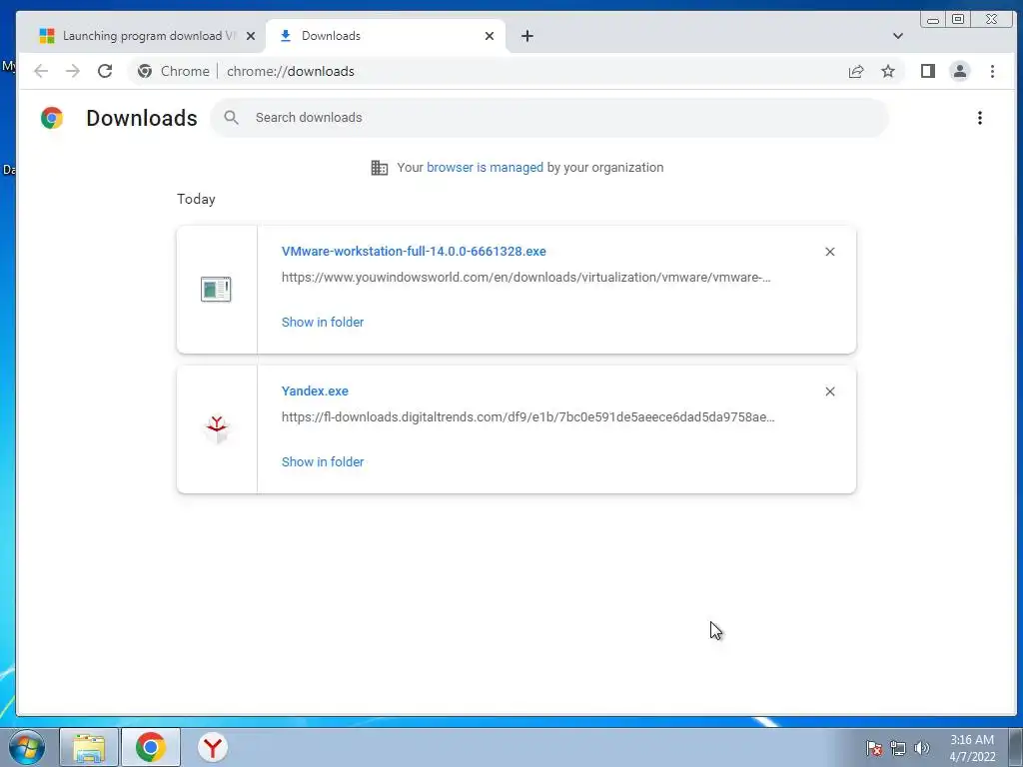Close the Downloads tab
This screenshot has width=1023, height=767.
point(490,36)
